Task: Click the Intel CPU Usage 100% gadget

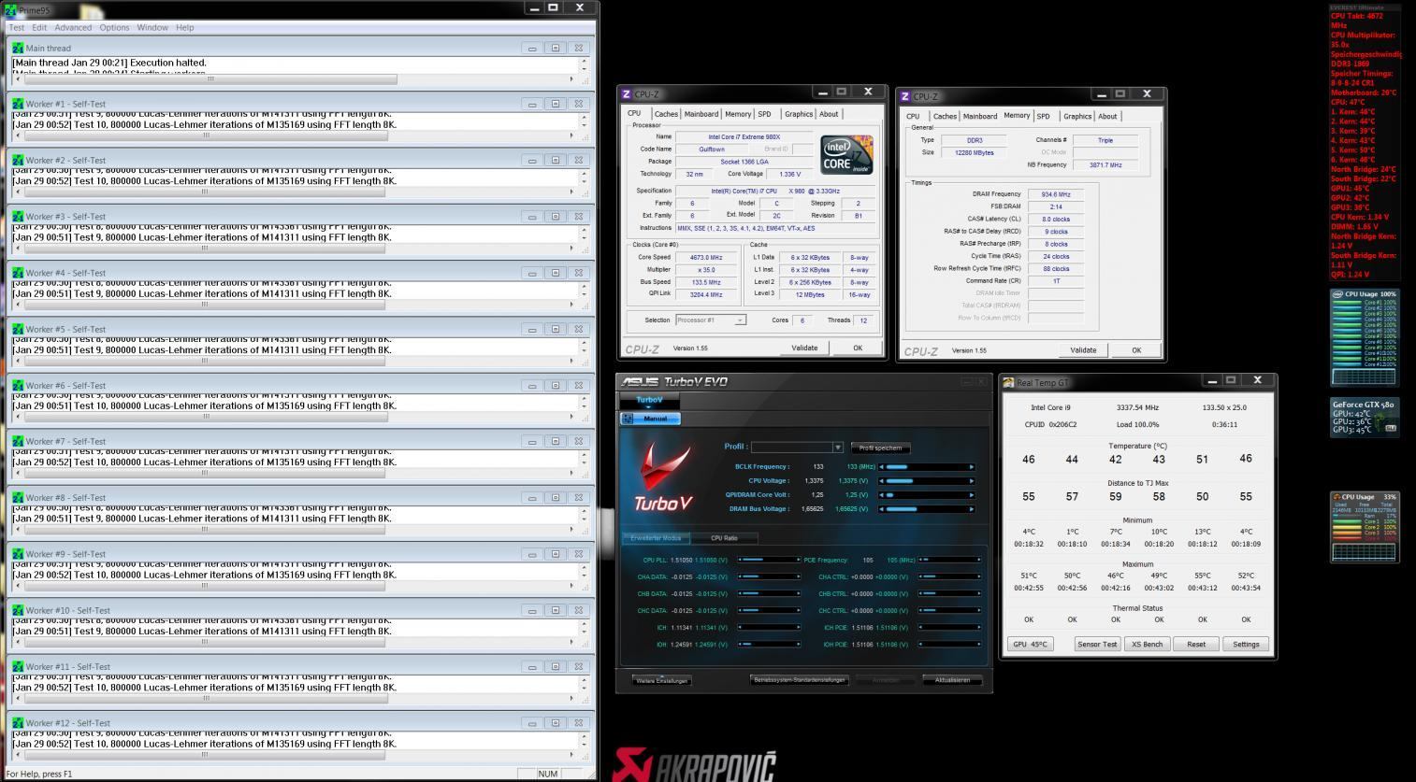Action: [x=1365, y=338]
